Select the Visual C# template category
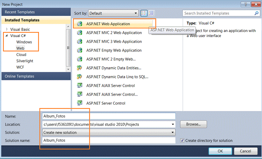 [x=18, y=36]
